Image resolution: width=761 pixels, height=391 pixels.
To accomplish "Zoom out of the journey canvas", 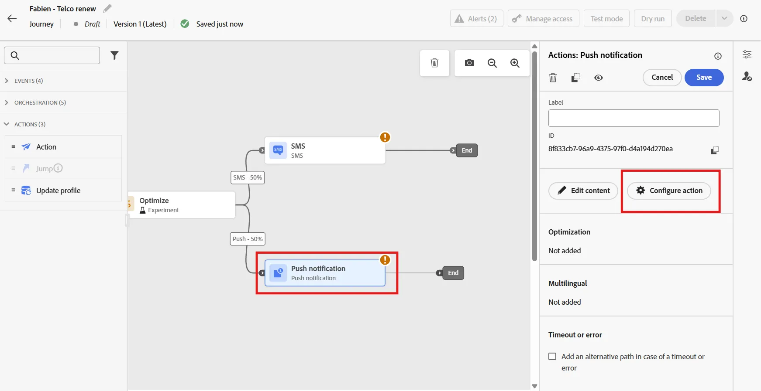I will [x=492, y=63].
